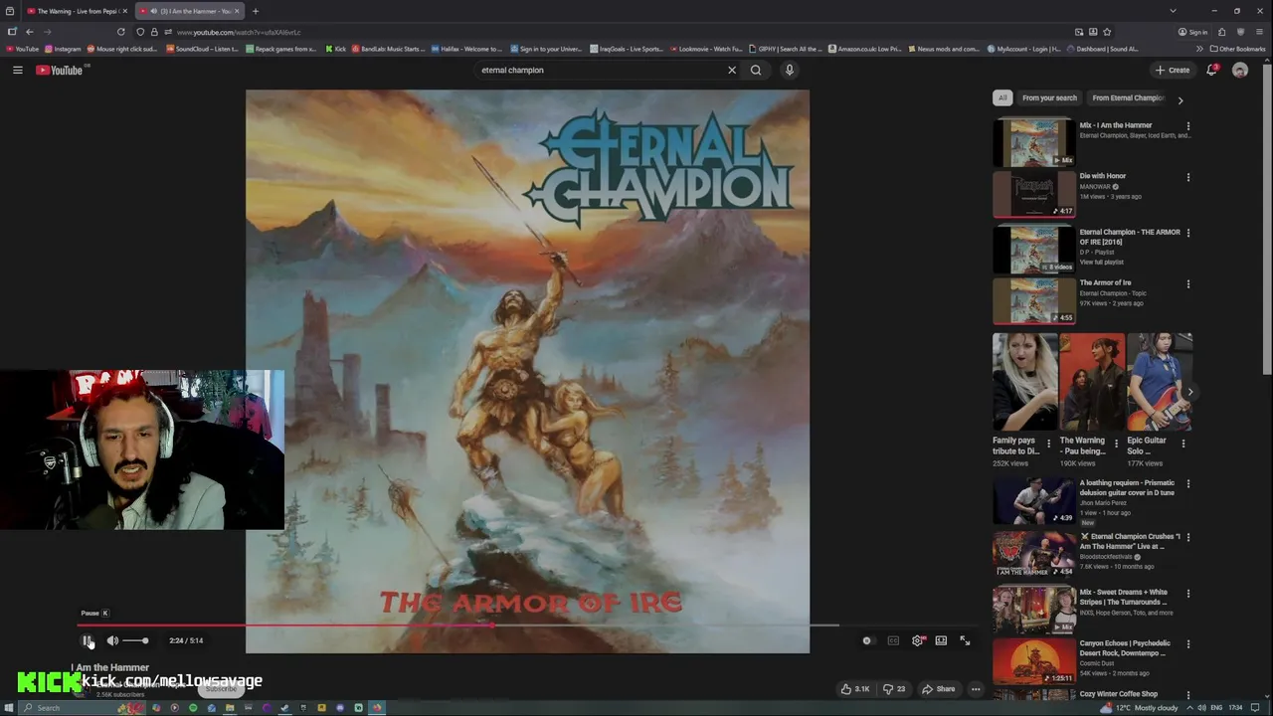This screenshot has width=1273, height=716.
Task: Select 'From your search' chip
Action: pyautogui.click(x=1049, y=97)
